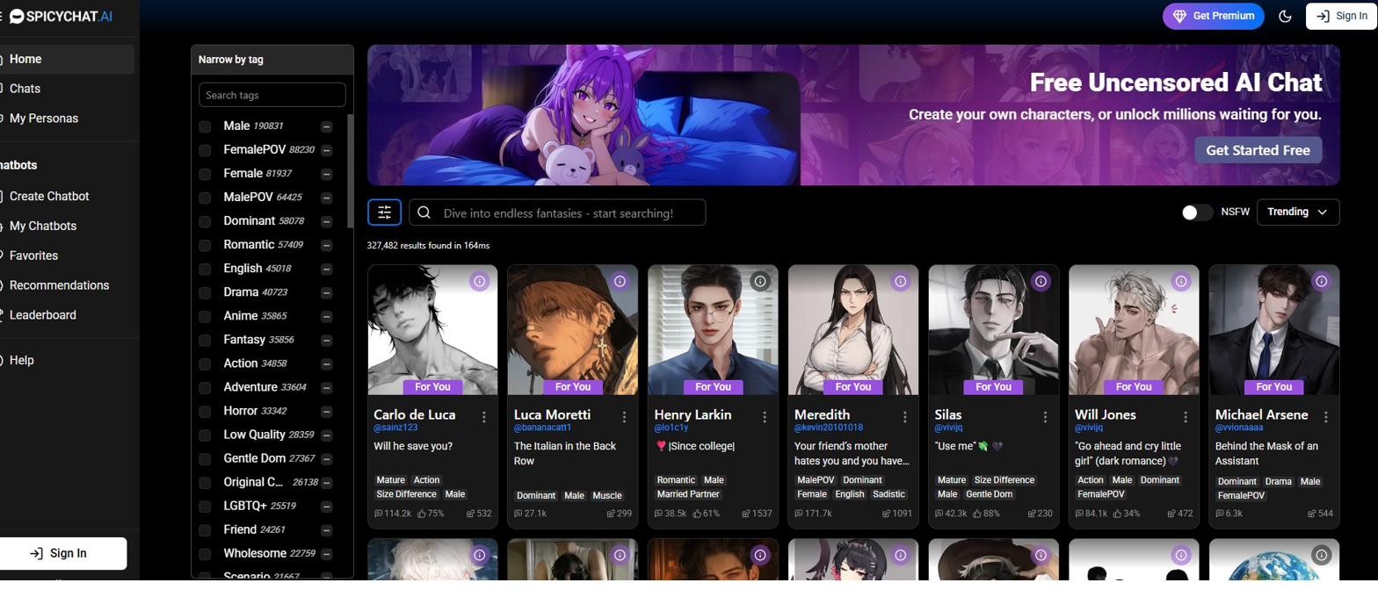Click Sign In button at top right
The width and height of the screenshot is (1378, 590).
tap(1340, 16)
